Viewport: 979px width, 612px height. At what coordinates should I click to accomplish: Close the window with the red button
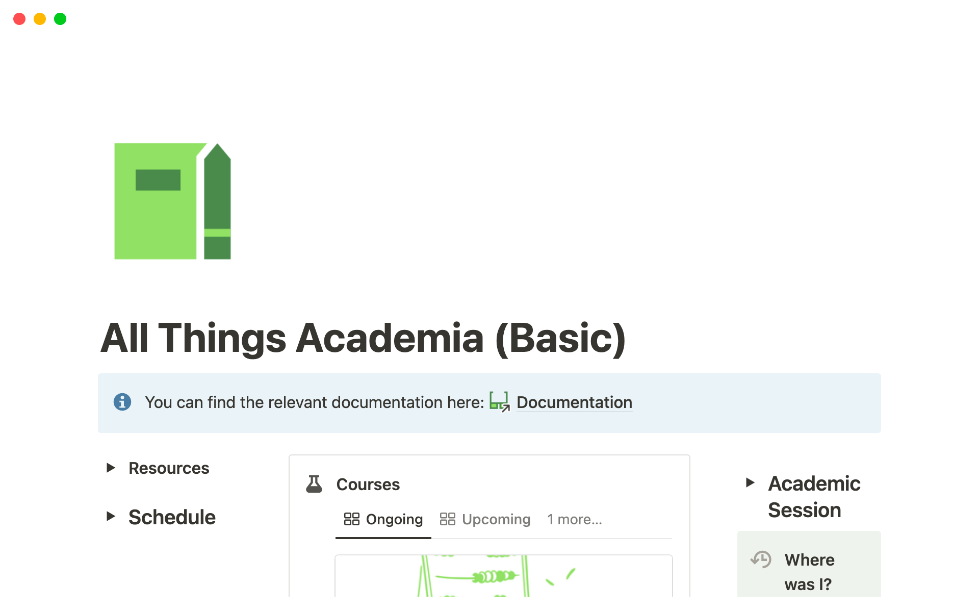(19, 19)
